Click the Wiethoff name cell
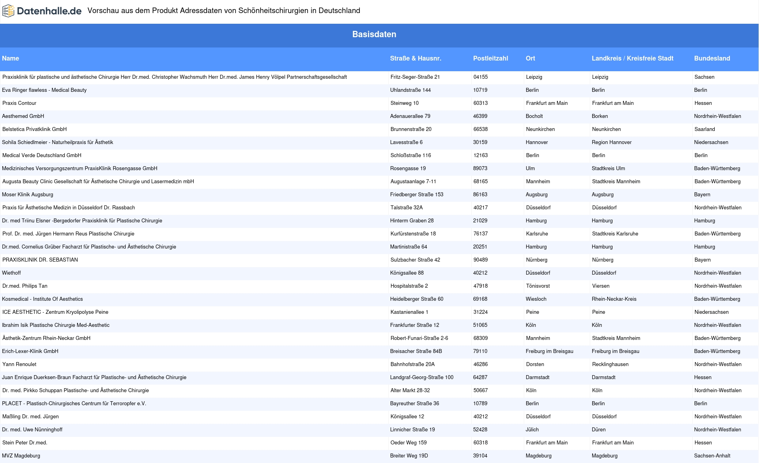759x463 pixels. pos(11,273)
